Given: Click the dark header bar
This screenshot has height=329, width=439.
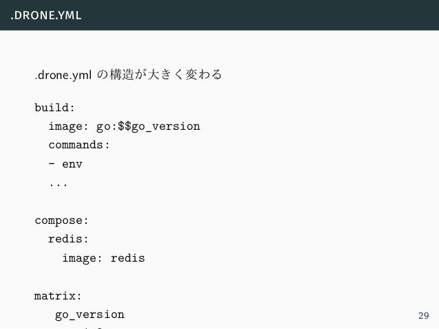Looking at the screenshot, I should [x=219, y=15].
